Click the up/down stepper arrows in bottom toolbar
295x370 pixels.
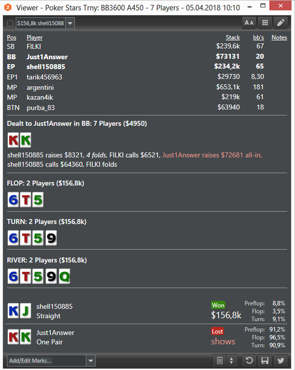[231, 360]
